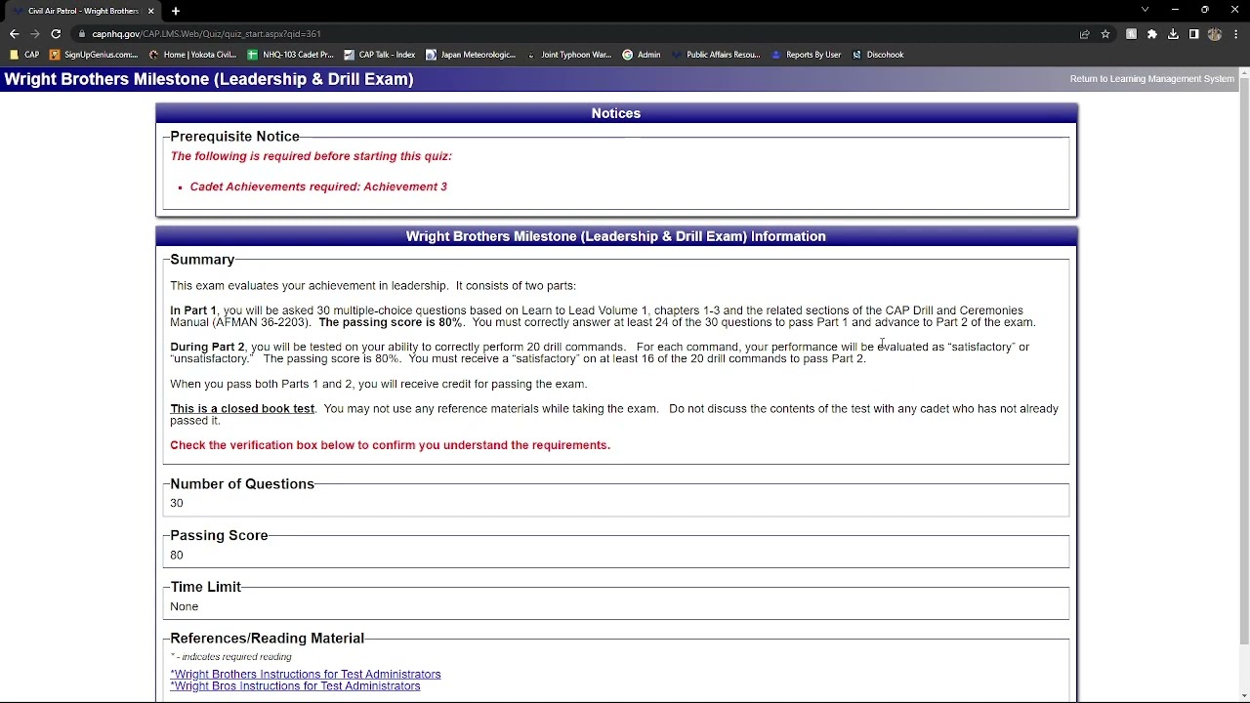Open Chrome downloads icon
This screenshot has width=1250, height=703.
point(1173,34)
